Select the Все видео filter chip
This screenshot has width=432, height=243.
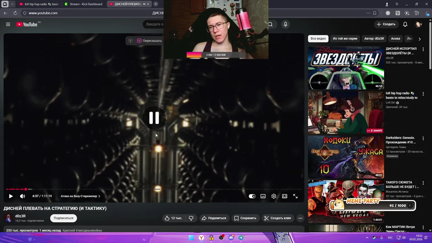[318, 38]
